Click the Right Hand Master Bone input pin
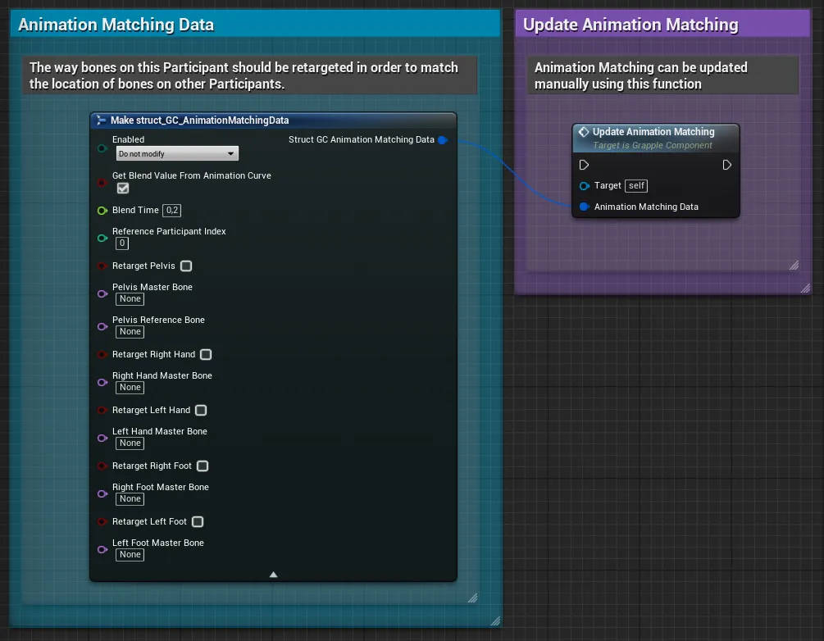This screenshot has width=824, height=641. [x=102, y=382]
